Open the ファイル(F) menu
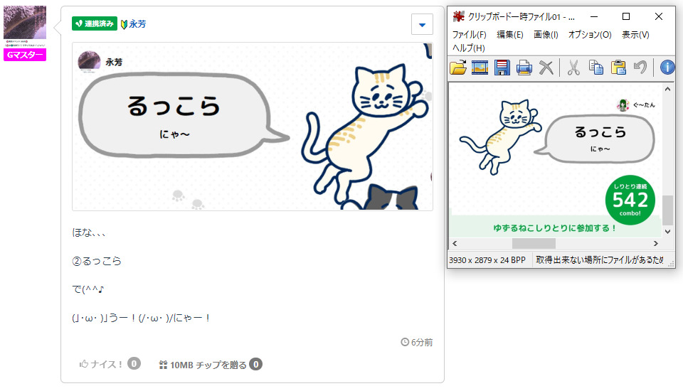Viewport: 683px width, 391px height. pos(469,34)
